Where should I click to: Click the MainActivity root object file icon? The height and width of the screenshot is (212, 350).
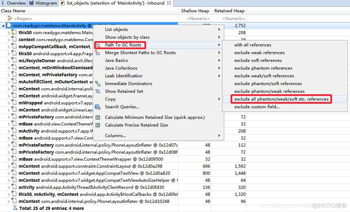[x=9, y=25]
